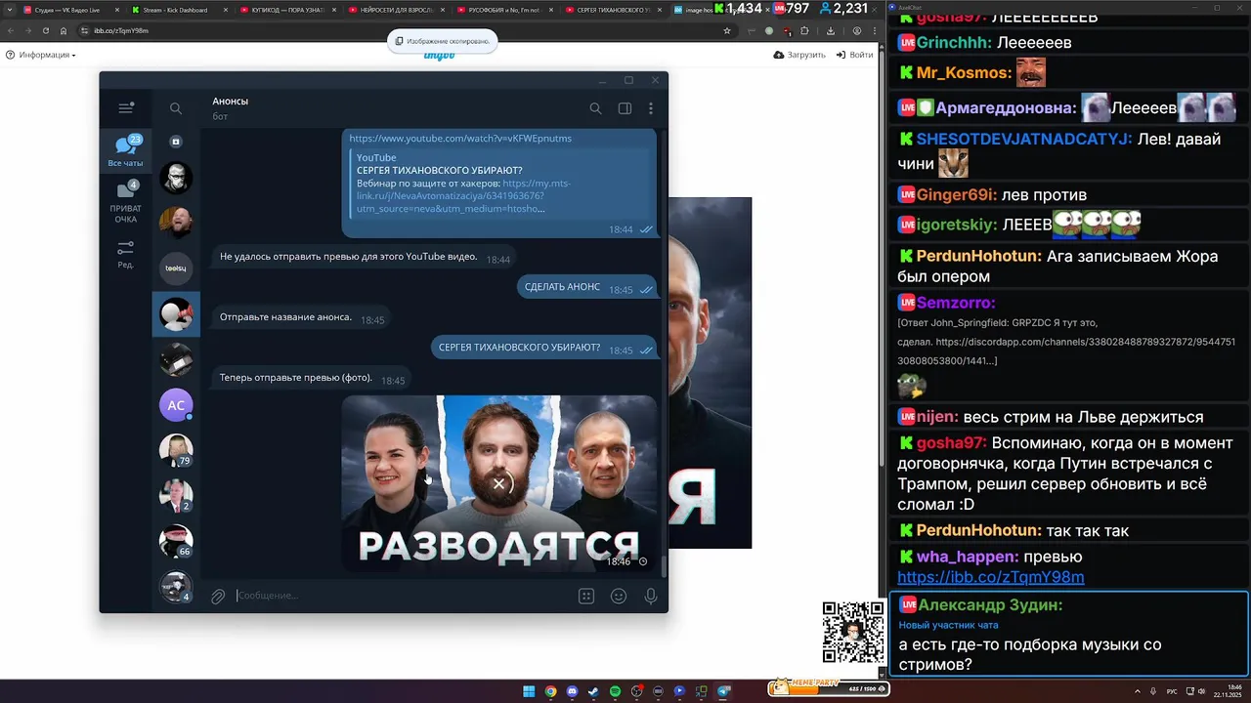1251x703 pixels.
Task: Click the 'Александр Зудин' username
Action: tap(989, 605)
